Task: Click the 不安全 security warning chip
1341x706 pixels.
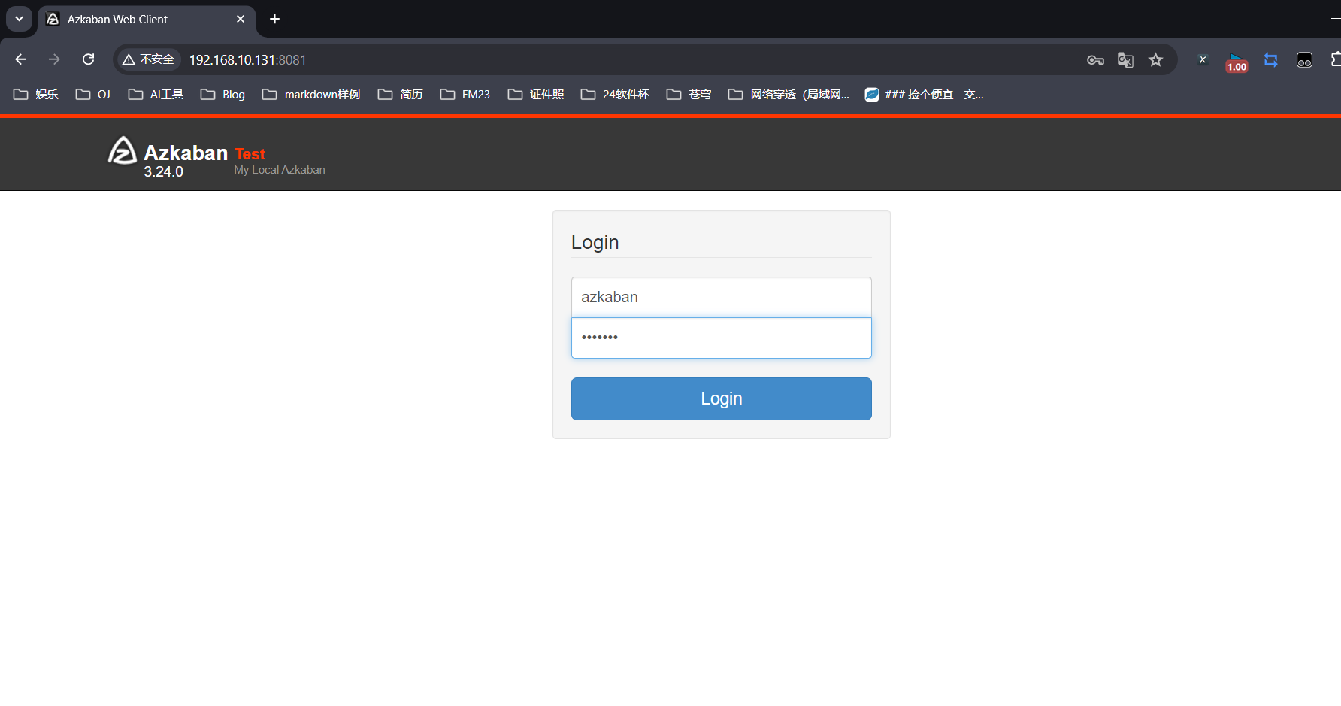Action: click(149, 59)
